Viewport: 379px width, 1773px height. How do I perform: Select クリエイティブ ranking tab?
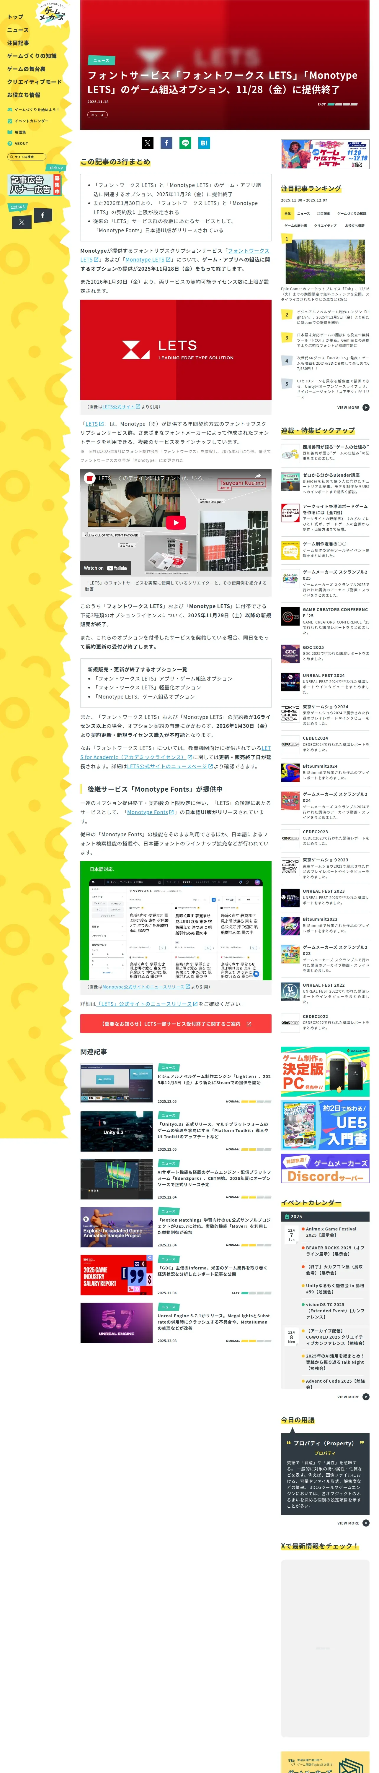click(325, 226)
